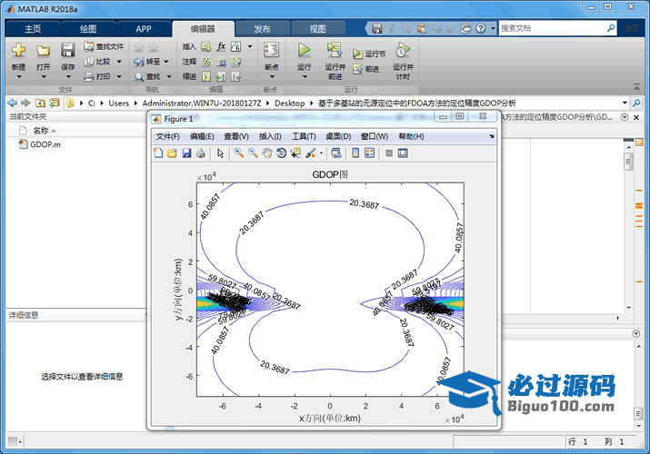Click the 打开 (Open) folder icon
Viewport: 650px width, 454px height.
point(43,51)
